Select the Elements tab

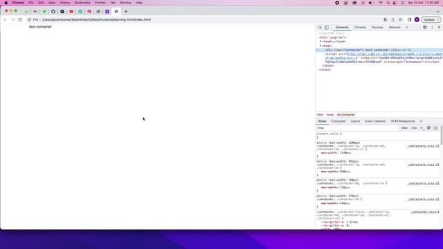click(342, 28)
